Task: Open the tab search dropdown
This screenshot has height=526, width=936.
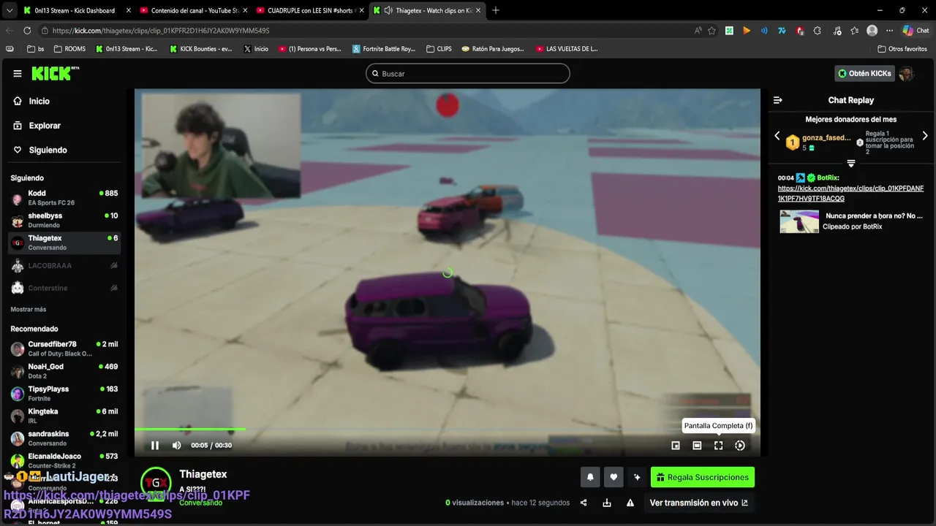Action: click(9, 10)
